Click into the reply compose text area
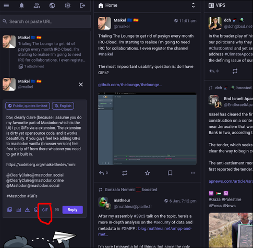 point(44,157)
